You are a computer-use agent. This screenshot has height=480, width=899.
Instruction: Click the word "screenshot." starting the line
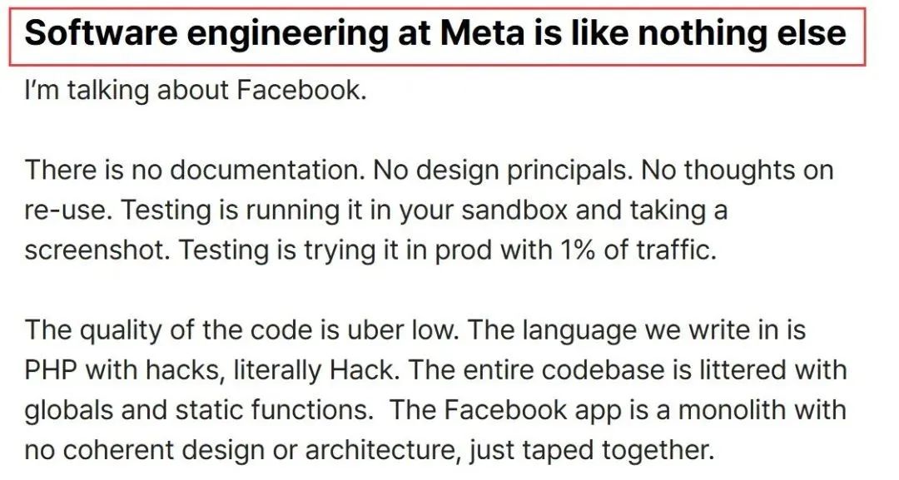coord(97,250)
